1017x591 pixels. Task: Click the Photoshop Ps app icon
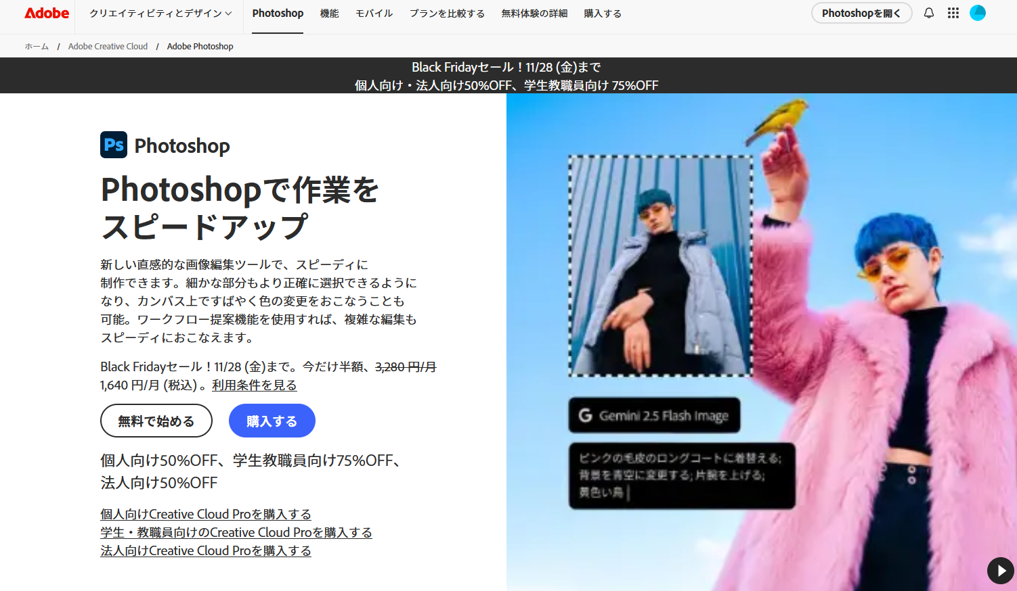click(x=114, y=145)
